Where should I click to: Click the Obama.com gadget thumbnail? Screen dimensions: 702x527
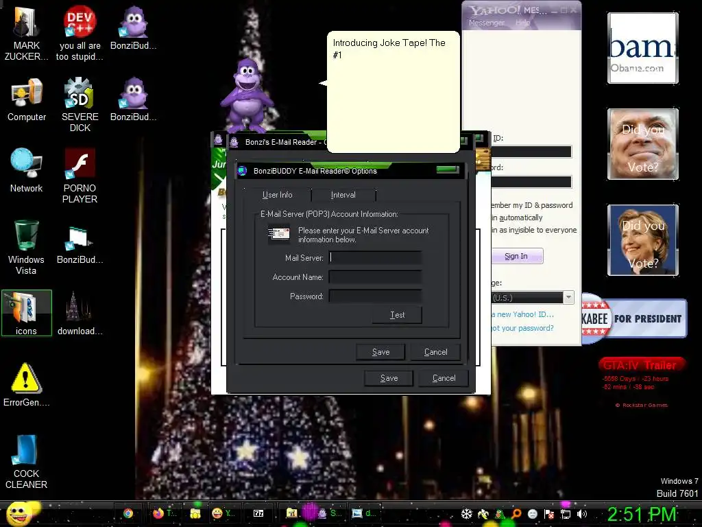pyautogui.click(x=643, y=48)
